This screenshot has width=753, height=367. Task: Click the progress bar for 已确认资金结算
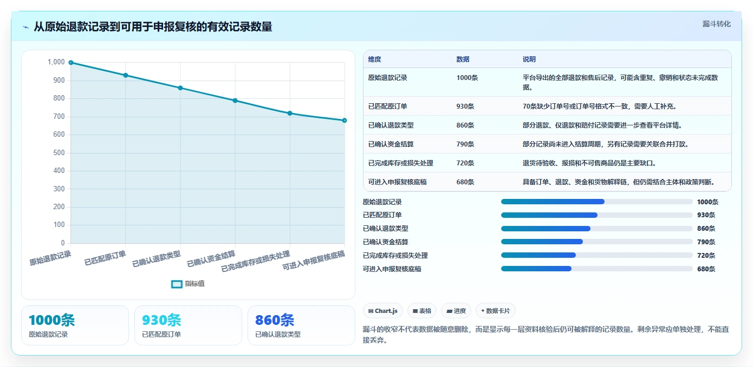(597, 242)
